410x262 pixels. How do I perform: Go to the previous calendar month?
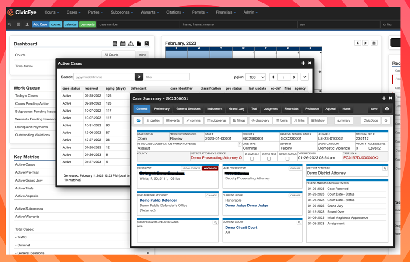click(x=358, y=43)
